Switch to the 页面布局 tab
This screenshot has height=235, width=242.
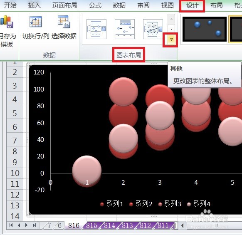point(65,5)
